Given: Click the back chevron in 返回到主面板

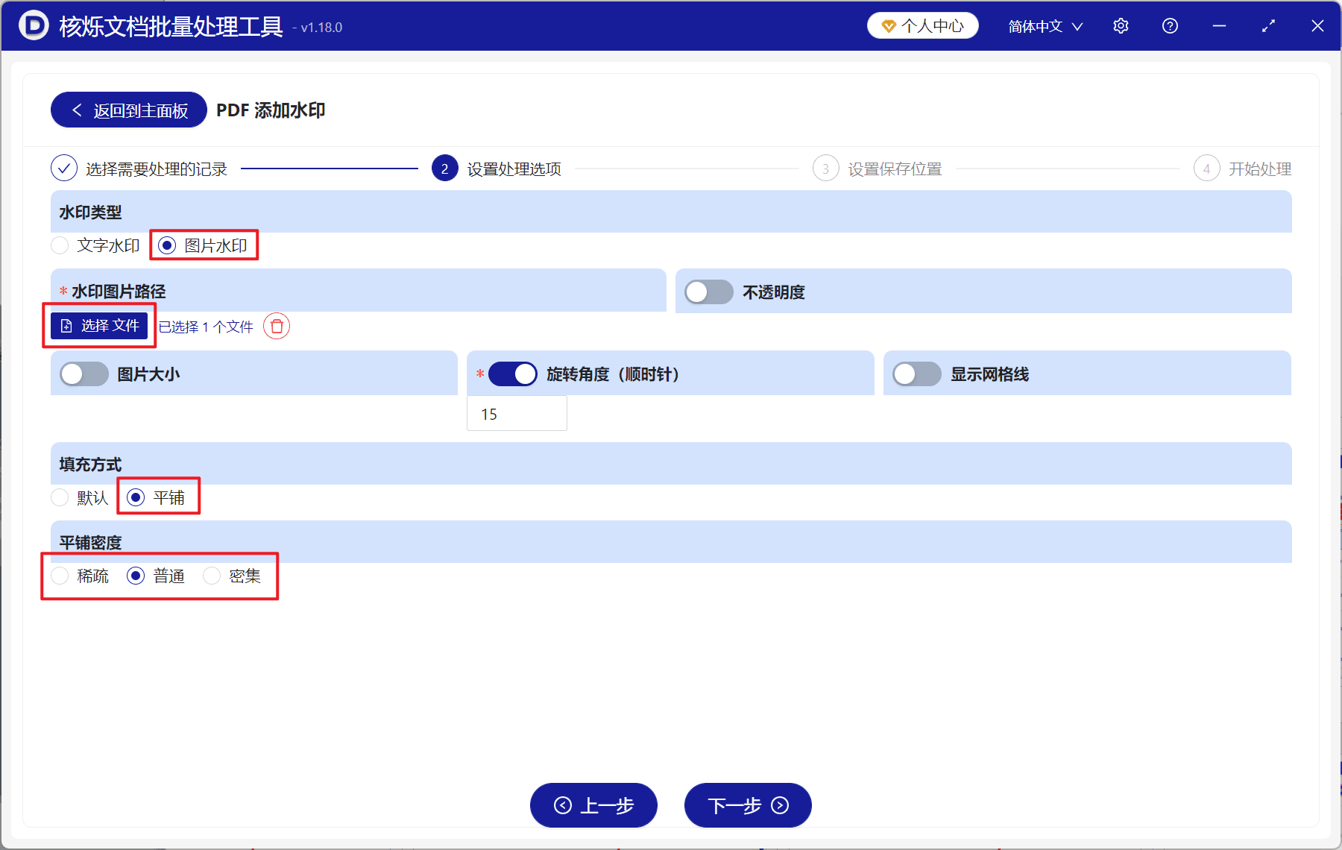Looking at the screenshot, I should coord(77,110).
